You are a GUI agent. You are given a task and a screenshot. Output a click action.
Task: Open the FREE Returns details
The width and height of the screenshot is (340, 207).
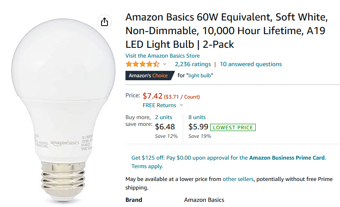click(x=159, y=105)
